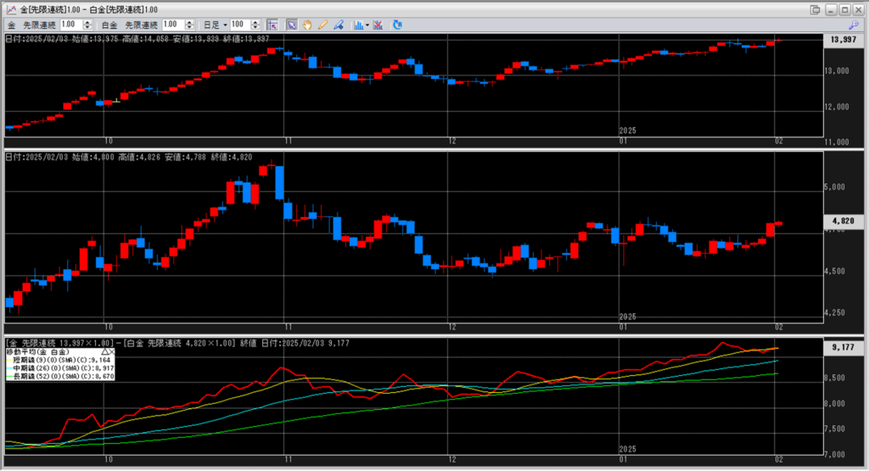
Task: Open the 日足 timeframe dropdown
Action: coord(213,25)
